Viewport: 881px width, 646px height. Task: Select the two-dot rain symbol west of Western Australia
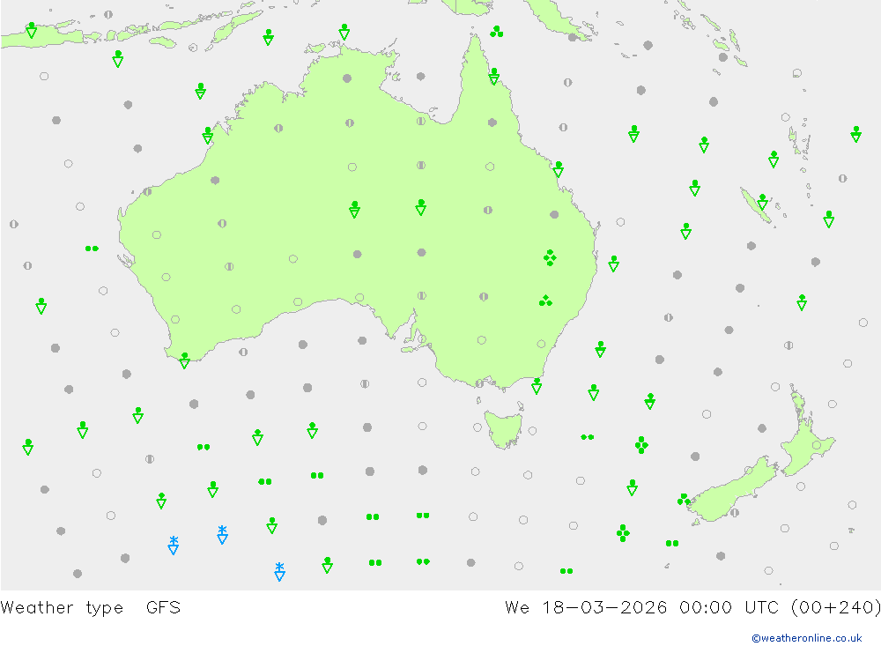click(93, 249)
